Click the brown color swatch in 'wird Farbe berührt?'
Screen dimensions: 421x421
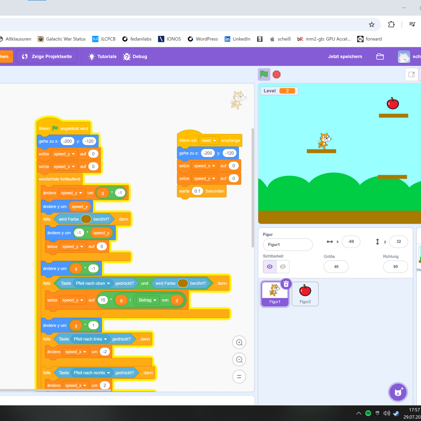point(86,219)
